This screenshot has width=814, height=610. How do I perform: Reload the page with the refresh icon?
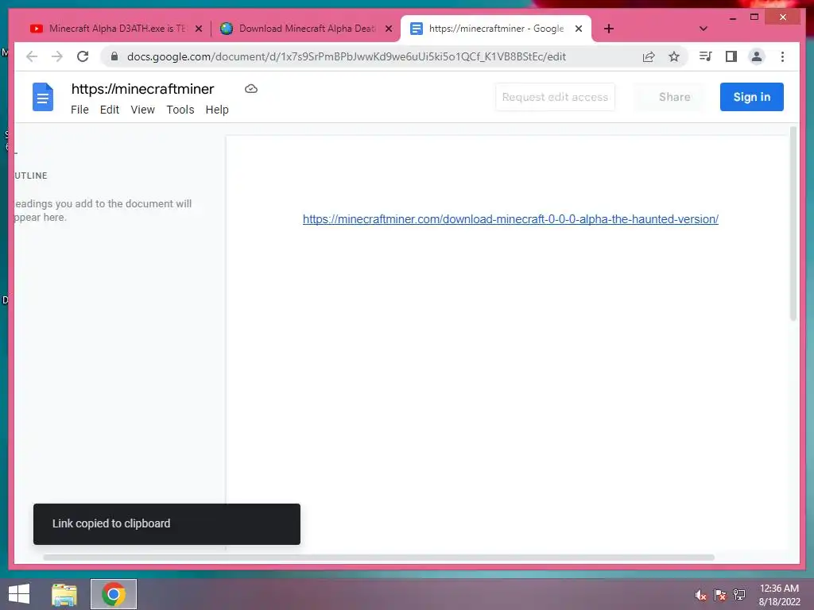[x=83, y=56]
